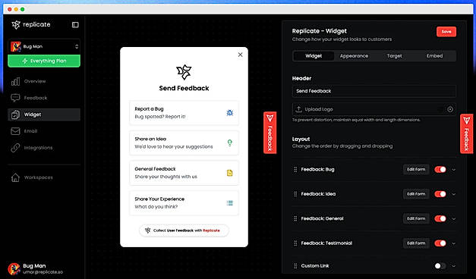This screenshot has width=476, height=279.
Task: Switch to the Target tab
Action: coord(394,56)
